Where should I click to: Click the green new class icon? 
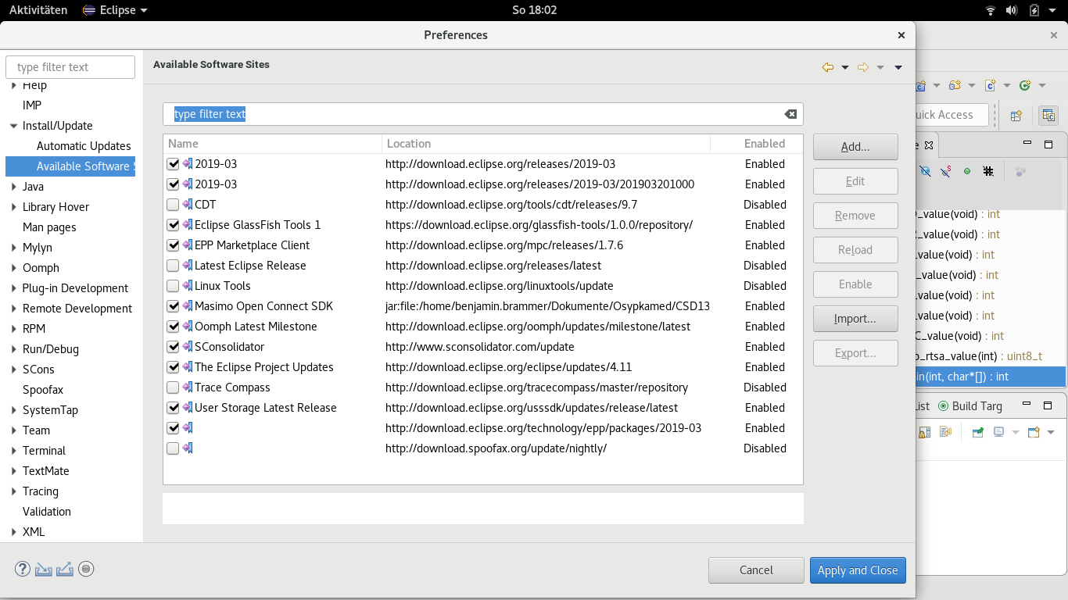tap(1024, 85)
